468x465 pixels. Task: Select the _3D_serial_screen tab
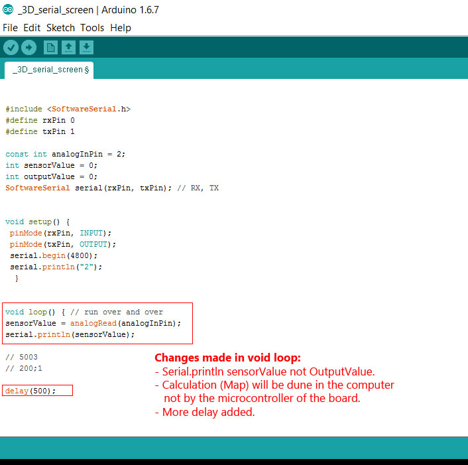(x=49, y=70)
